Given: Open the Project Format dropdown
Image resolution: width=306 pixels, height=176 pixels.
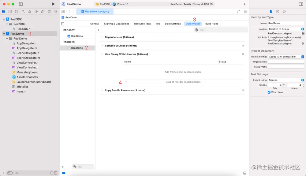Looking at the screenshot, I should click(x=286, y=57).
